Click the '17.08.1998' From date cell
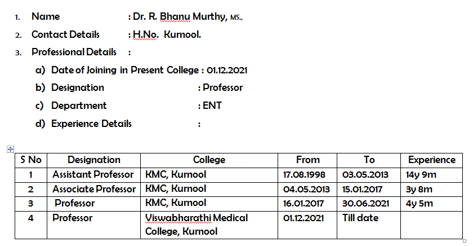The height and width of the screenshot is (246, 473). 307,175
